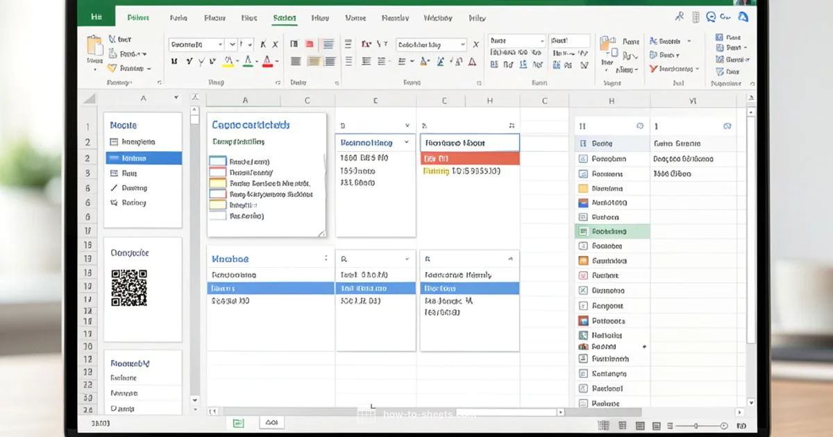Select the italic formatting icon

190,60
